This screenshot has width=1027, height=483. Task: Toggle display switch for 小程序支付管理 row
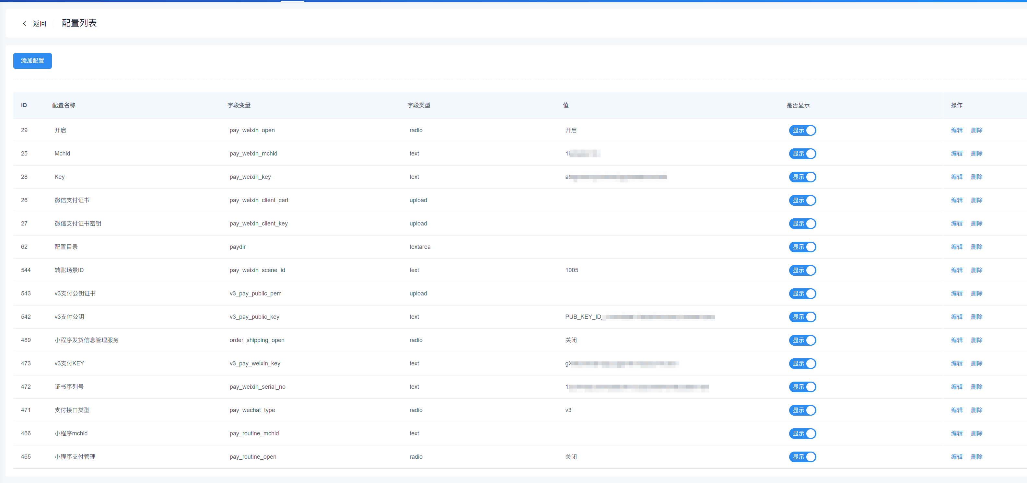click(802, 457)
